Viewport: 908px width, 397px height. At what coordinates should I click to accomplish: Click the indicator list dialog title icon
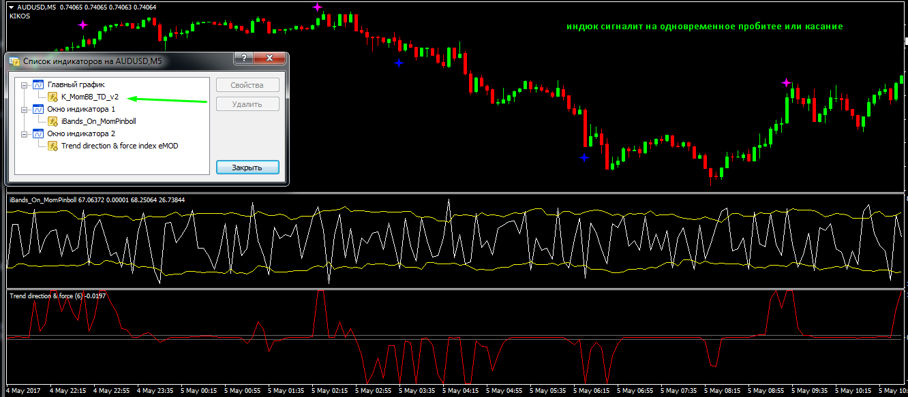click(x=14, y=61)
